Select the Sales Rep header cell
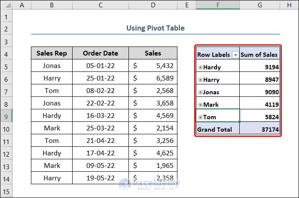 (x=52, y=53)
